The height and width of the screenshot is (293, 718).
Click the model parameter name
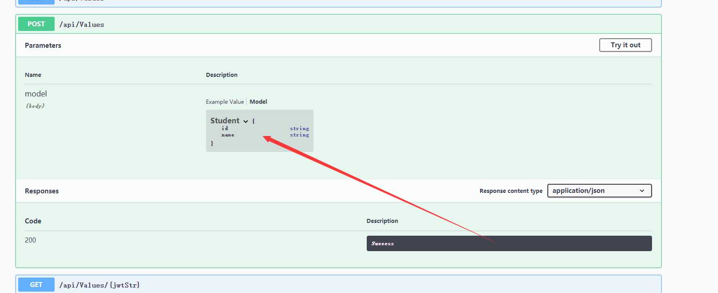[36, 94]
